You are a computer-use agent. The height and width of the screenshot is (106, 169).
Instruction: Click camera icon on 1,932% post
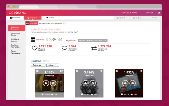point(132,83)
